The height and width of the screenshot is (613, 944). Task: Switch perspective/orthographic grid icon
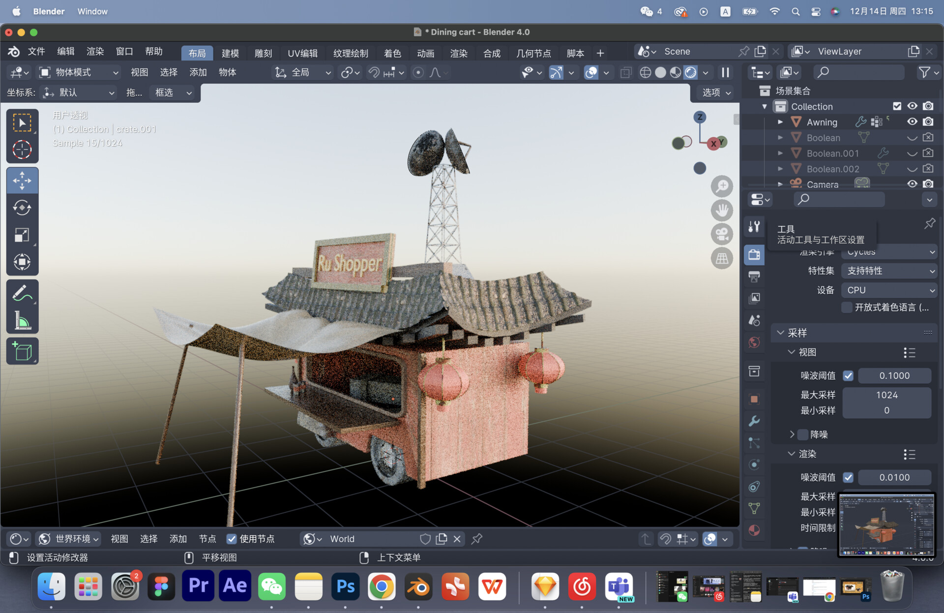point(722,258)
